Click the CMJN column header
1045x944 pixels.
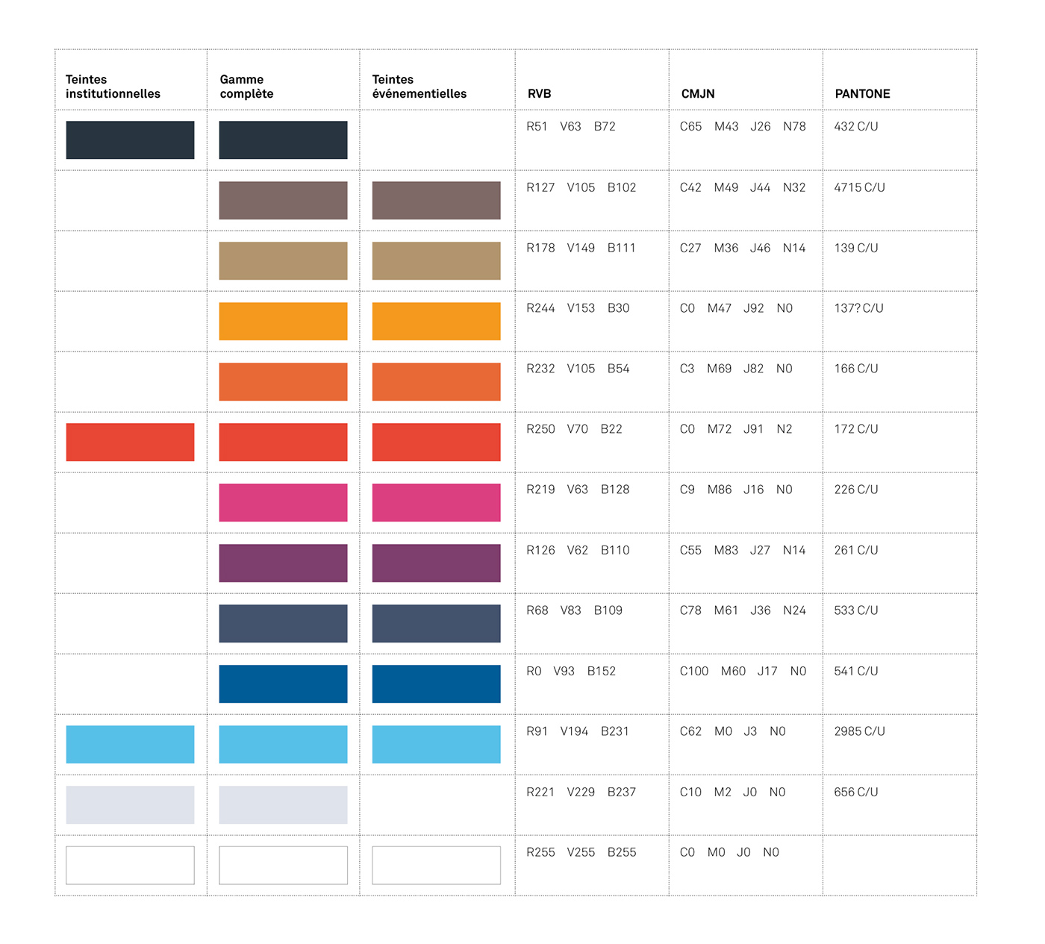coord(698,93)
